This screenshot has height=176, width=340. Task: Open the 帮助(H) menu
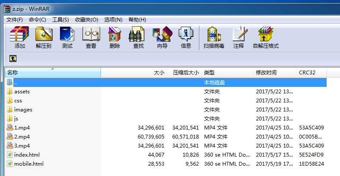(137, 20)
